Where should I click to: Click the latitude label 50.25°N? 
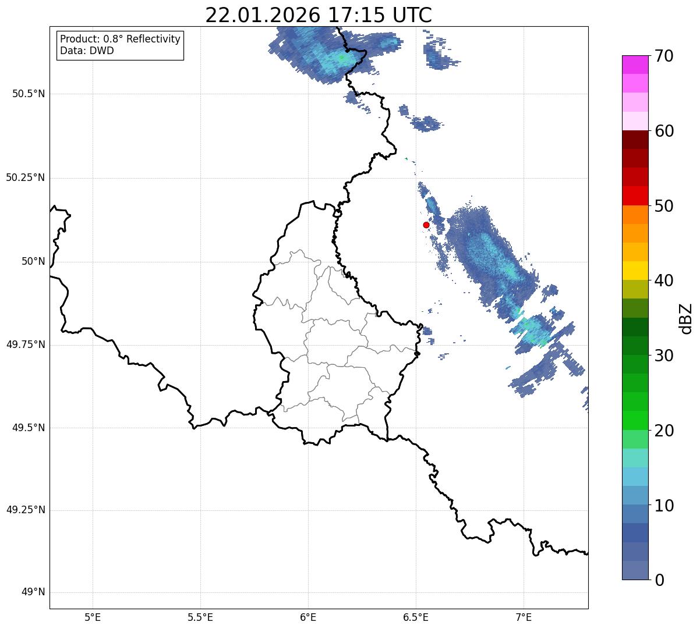tap(26, 177)
